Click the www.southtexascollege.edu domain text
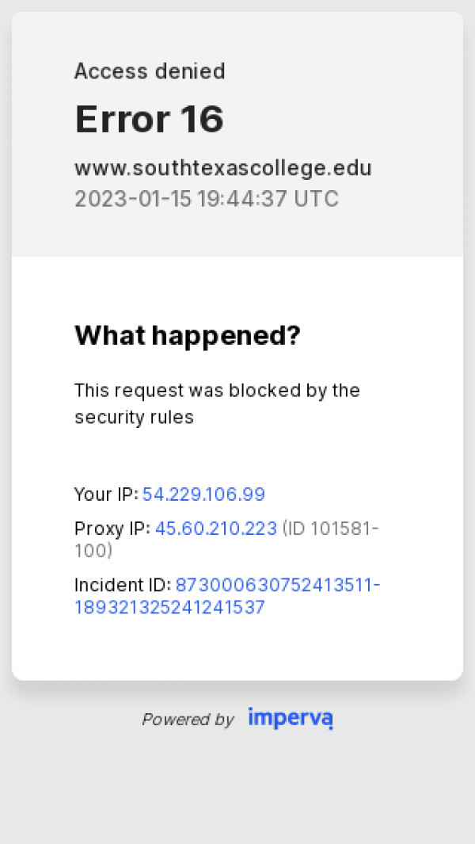 pyautogui.click(x=222, y=168)
